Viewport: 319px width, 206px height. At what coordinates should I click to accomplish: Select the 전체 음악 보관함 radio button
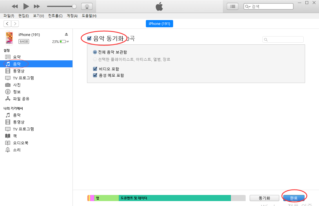click(95, 52)
